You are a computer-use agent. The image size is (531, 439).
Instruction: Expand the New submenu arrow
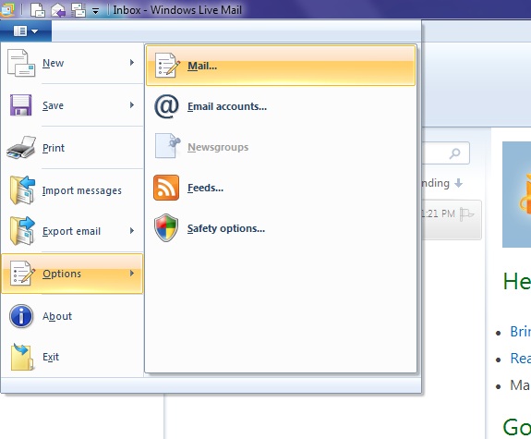coord(132,62)
